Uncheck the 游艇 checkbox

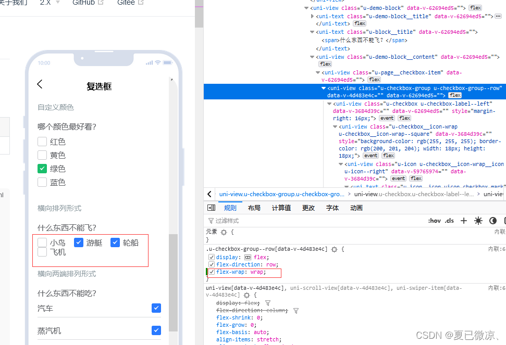point(79,242)
